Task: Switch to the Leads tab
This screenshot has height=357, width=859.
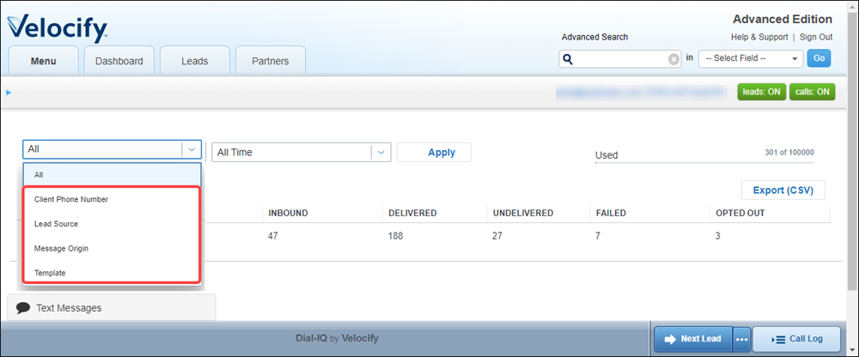Action: (x=194, y=61)
